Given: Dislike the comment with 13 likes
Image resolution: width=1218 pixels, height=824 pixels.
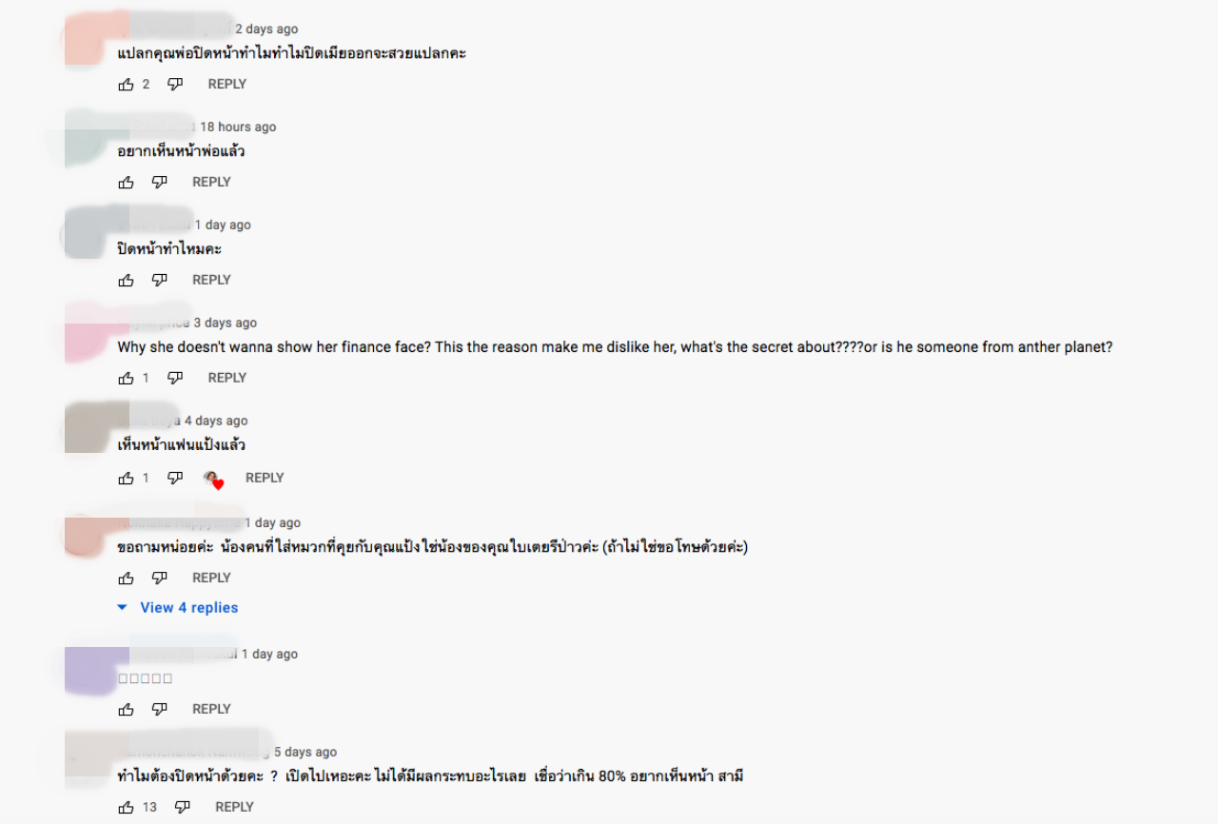Looking at the screenshot, I should pyautogui.click(x=183, y=808).
